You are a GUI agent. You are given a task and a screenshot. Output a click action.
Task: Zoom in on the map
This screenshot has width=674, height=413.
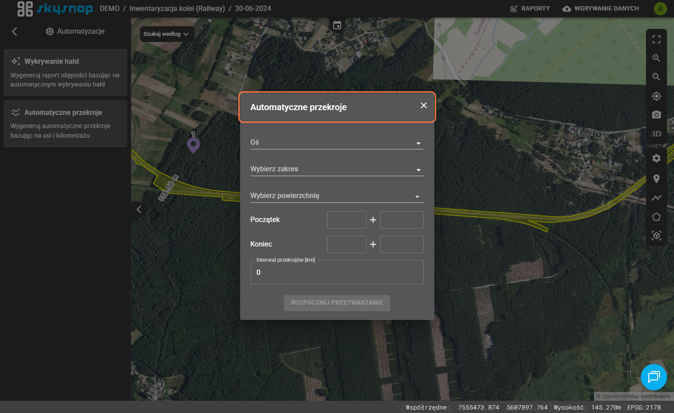click(656, 58)
